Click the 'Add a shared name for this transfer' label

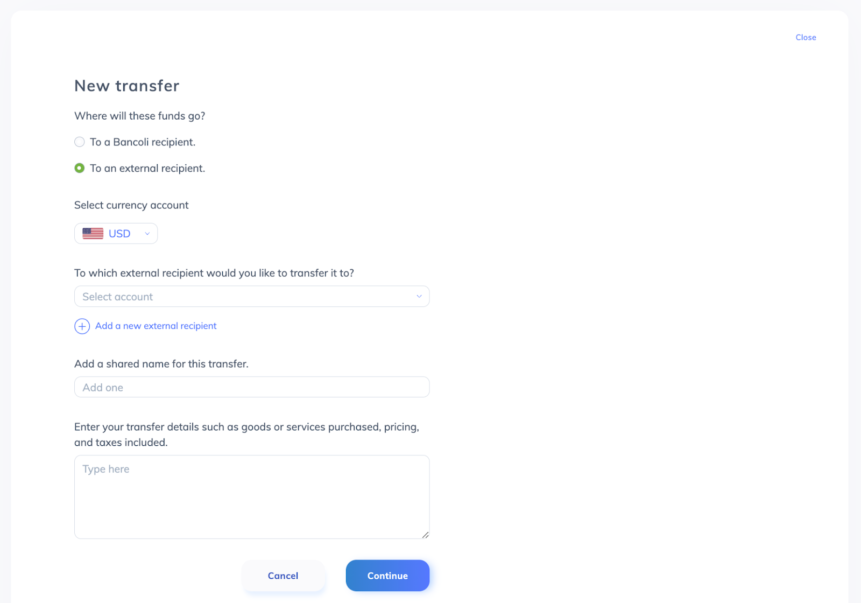pos(161,364)
